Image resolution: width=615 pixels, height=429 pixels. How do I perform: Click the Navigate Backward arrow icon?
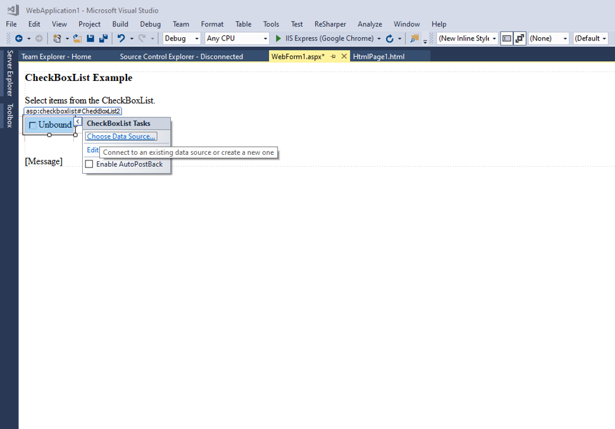[18, 38]
